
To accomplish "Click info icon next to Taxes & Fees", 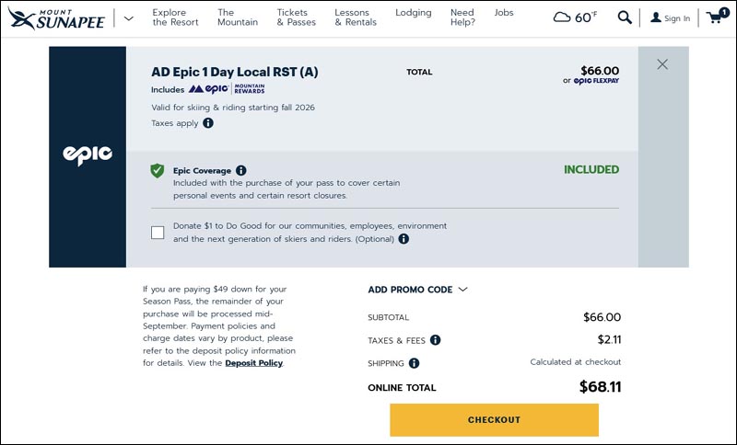I will click(x=435, y=340).
